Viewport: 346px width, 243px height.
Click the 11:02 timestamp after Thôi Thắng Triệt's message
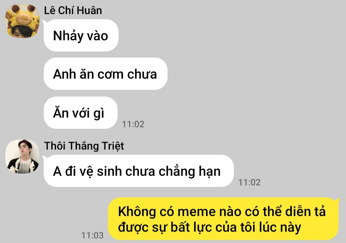pyautogui.click(x=250, y=183)
